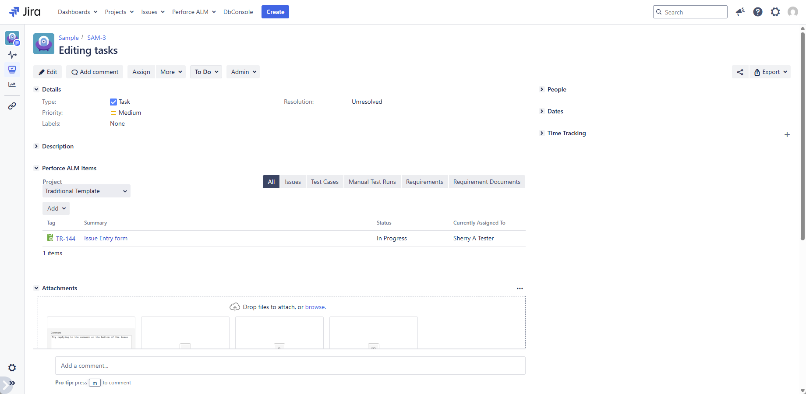Open the sidebar activity pulse icon
Viewport: 806px width, 394px height.
click(12, 55)
